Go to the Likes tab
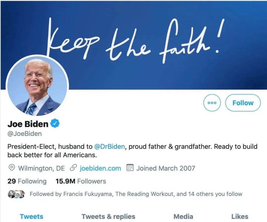 tap(240, 216)
